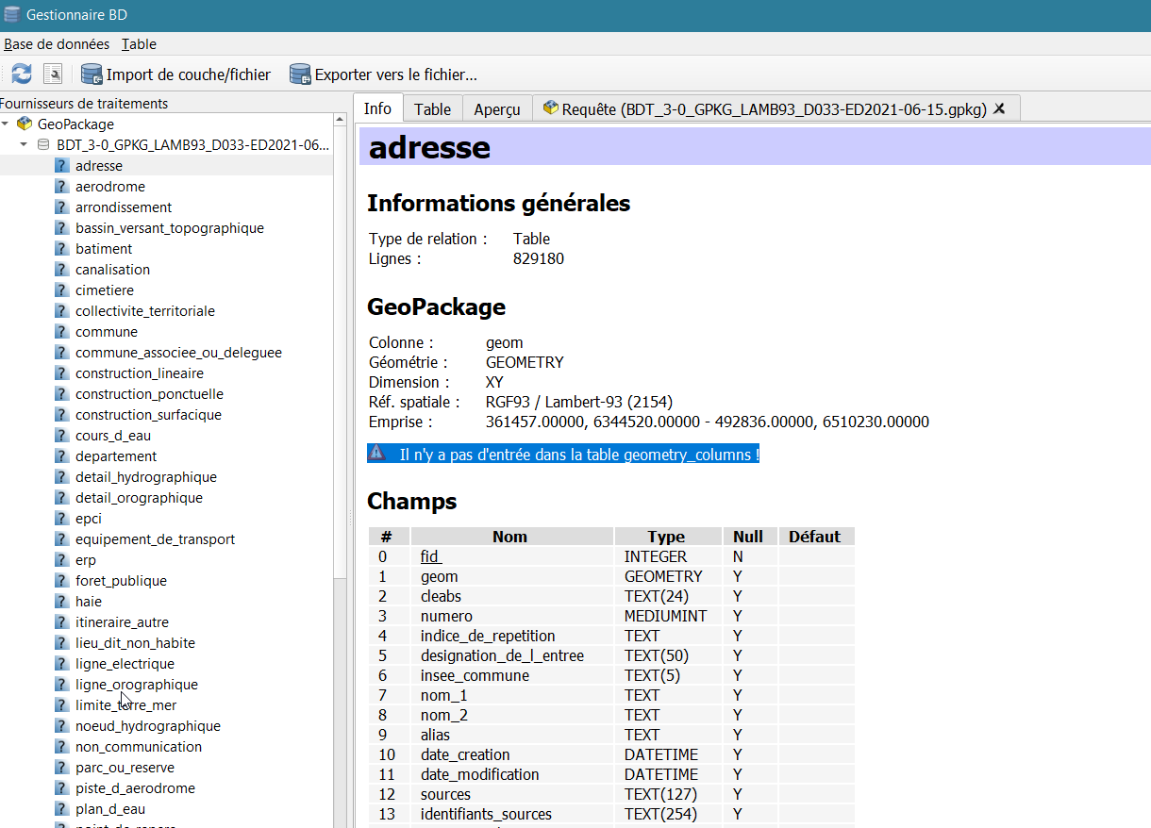Switch to the Aperçu tab
Image resolution: width=1151 pixels, height=828 pixels.
click(x=496, y=109)
